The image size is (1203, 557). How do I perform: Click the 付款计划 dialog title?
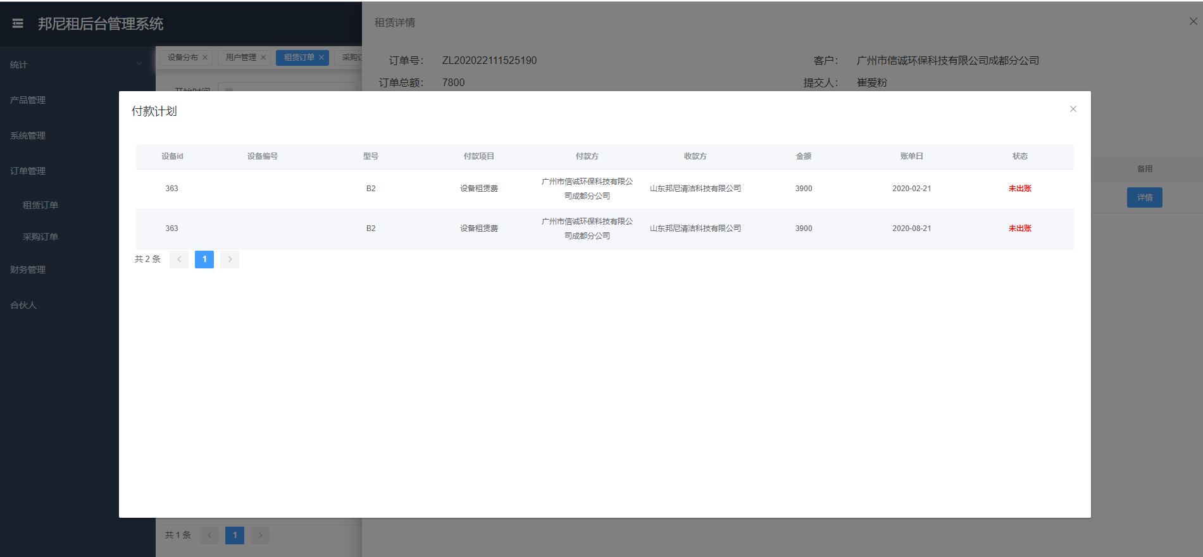[154, 111]
